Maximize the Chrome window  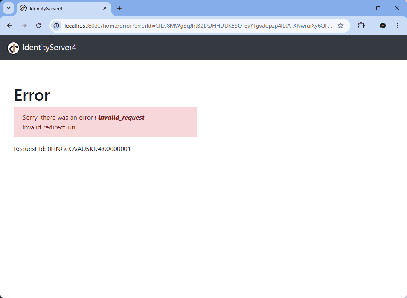tap(378, 8)
